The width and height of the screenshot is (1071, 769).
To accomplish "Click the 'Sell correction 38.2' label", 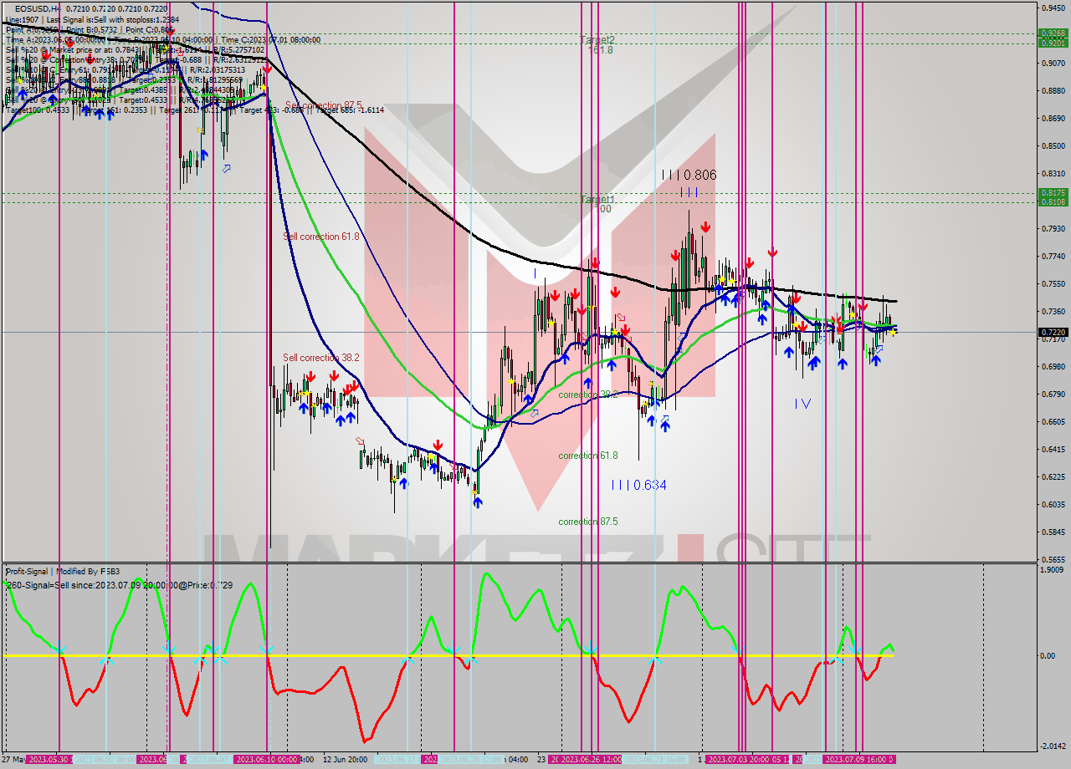I will point(321,358).
